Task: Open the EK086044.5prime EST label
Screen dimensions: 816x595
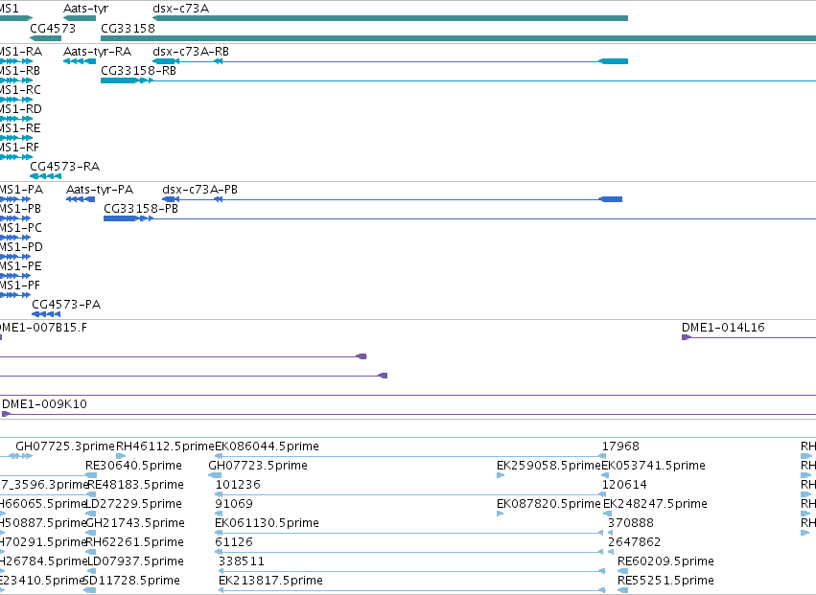Action: click(x=267, y=446)
